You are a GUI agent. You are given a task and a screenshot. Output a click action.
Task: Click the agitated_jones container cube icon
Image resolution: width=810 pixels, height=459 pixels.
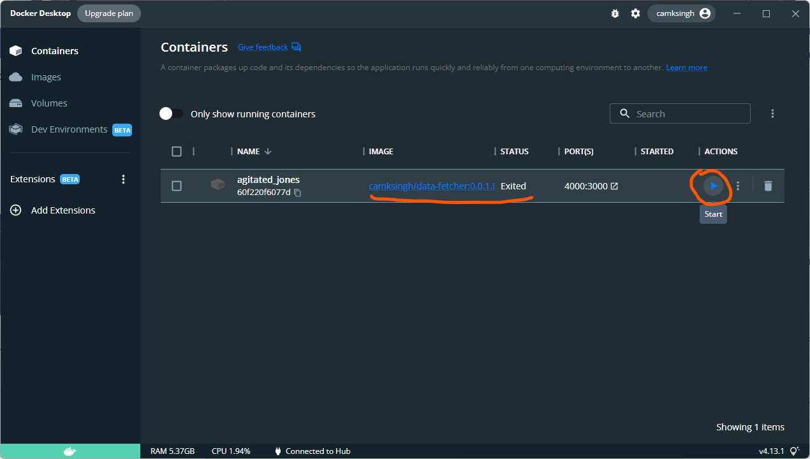click(x=218, y=185)
